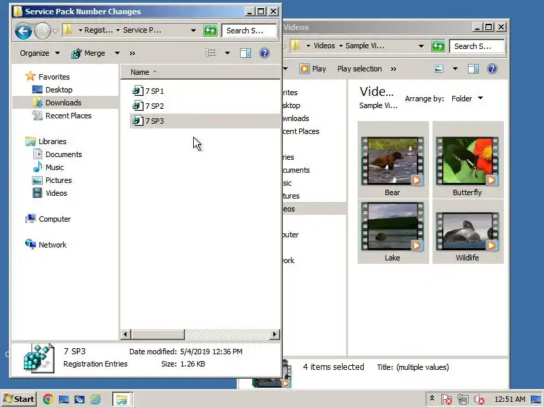The width and height of the screenshot is (544, 408).
Task: Go back in Service Pack Number Changes window
Action: [x=23, y=31]
